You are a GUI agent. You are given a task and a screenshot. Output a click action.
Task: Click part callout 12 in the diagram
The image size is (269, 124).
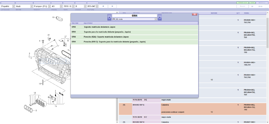pyautogui.click(x=40, y=84)
